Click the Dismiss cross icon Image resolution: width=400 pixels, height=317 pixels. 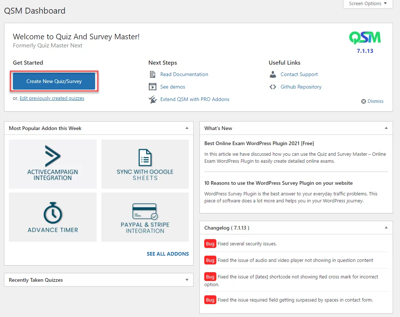coord(364,101)
